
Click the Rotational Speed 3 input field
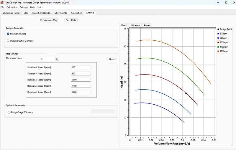(x=81, y=80)
